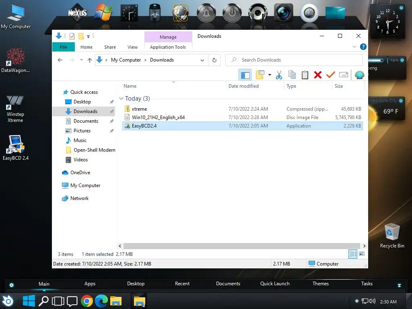Expand the ribbon with the chevron
The image size is (412, 309).
[354, 47]
